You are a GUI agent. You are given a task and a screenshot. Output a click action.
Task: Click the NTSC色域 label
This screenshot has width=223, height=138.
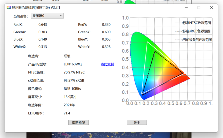coord(36,72)
